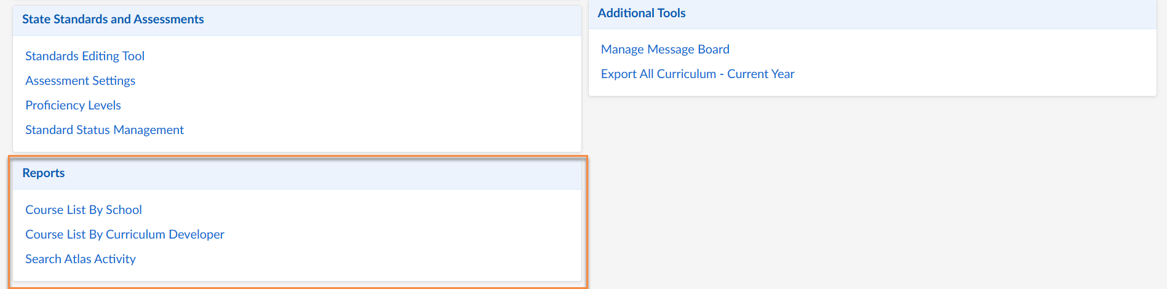Viewport: 1167px width, 289px height.
Task: Click State Standards and Assessments heading
Action: tap(113, 19)
